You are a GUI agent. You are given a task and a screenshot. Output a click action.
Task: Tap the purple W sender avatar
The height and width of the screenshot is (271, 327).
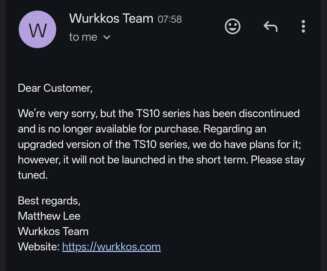pos(37,29)
